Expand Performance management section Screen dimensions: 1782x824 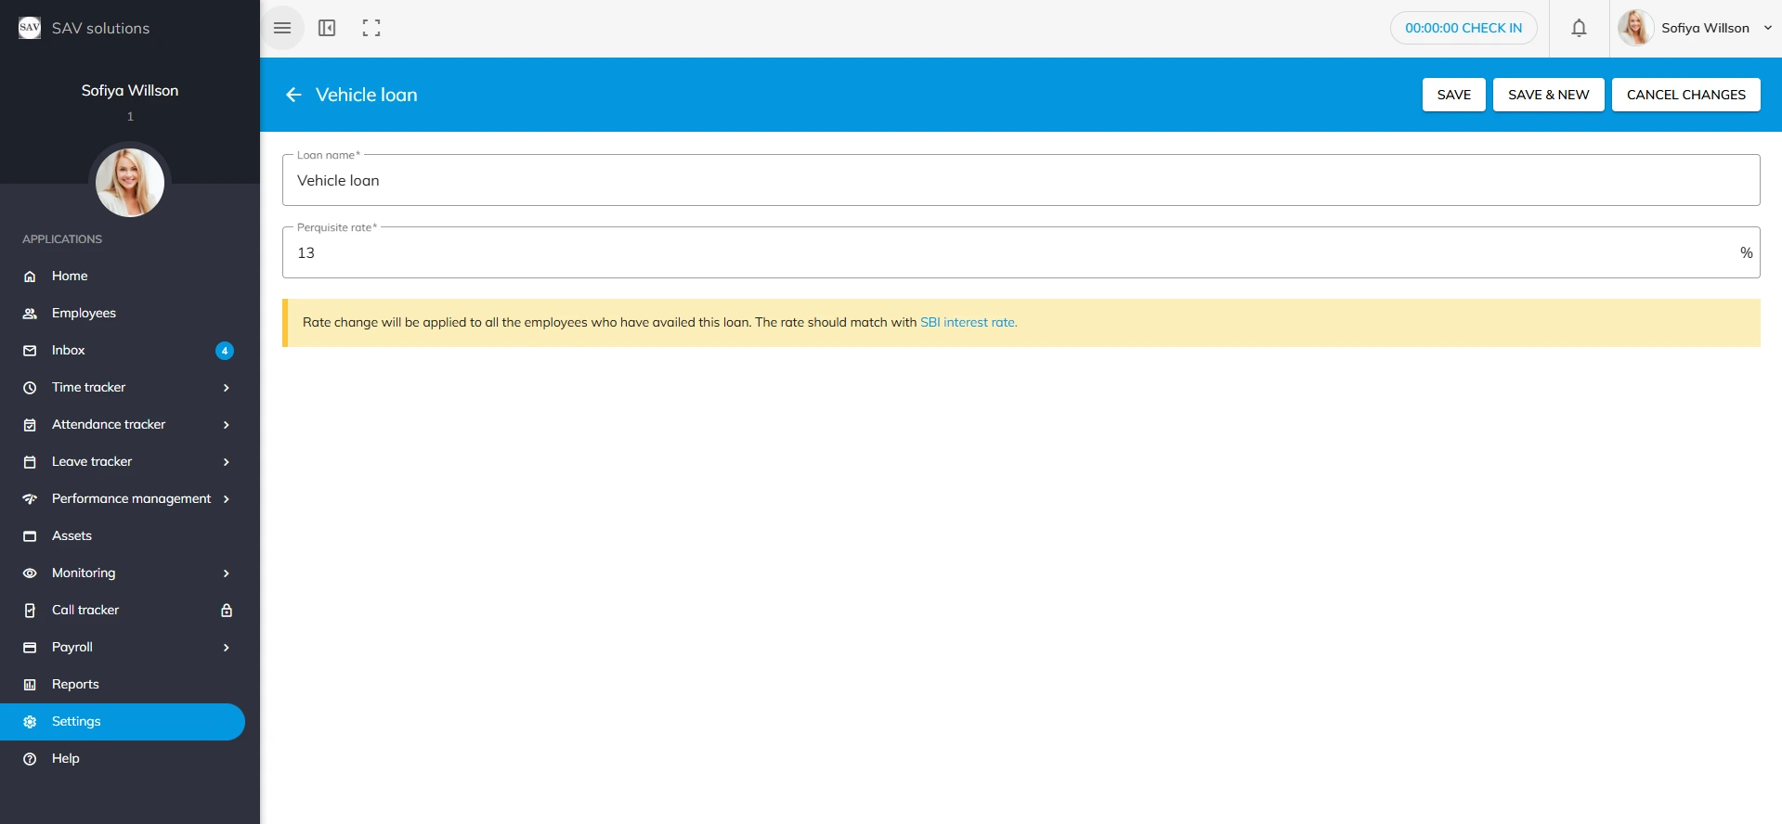pyautogui.click(x=226, y=499)
